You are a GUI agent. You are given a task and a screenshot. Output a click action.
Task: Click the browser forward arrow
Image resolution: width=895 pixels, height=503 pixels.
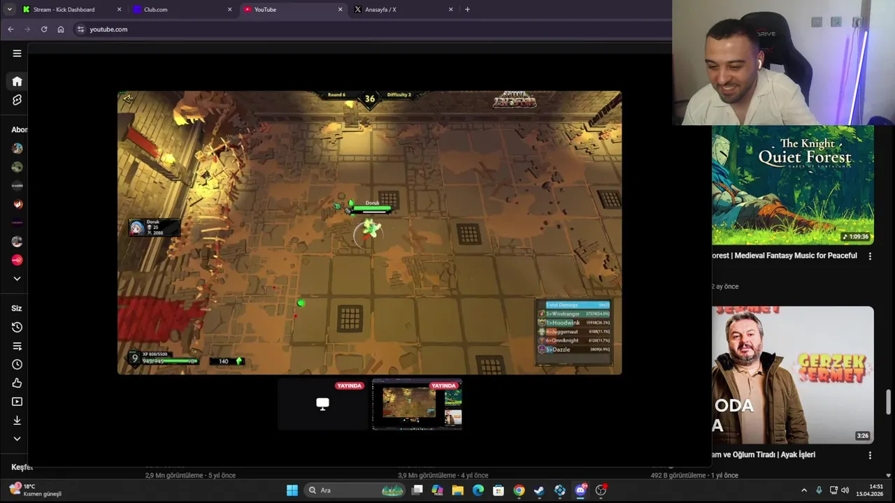tap(27, 29)
